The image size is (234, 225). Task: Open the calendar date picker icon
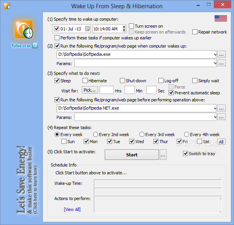[87, 28]
